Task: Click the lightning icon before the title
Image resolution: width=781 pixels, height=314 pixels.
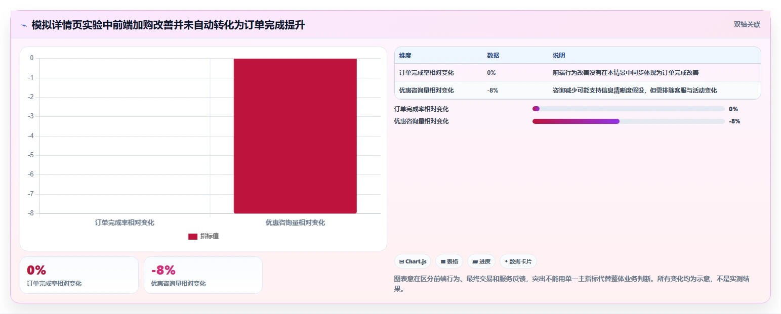Action: coord(24,25)
